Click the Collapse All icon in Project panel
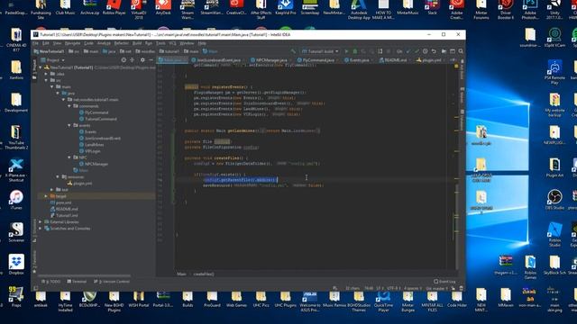577x324 pixels. [133, 60]
